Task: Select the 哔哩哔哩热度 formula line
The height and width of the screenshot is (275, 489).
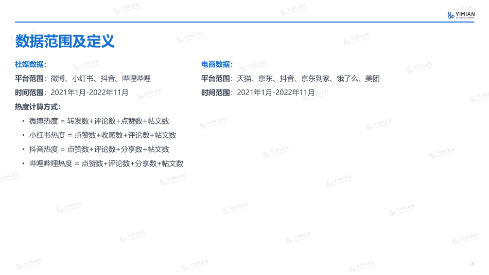Action: pos(107,163)
